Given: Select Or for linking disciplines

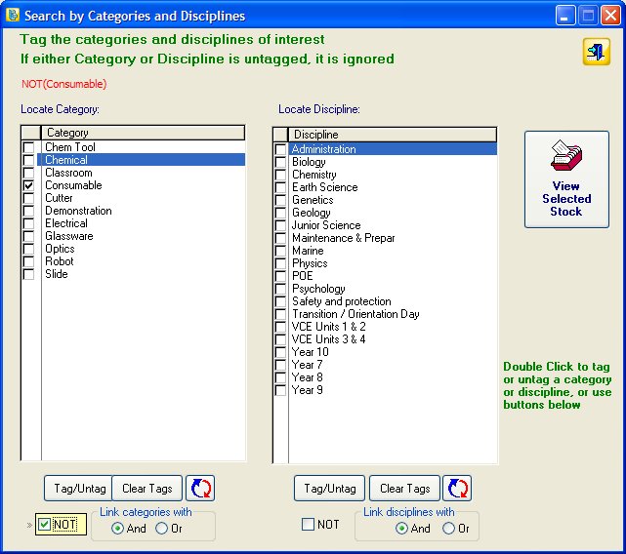Looking at the screenshot, I should (449, 529).
